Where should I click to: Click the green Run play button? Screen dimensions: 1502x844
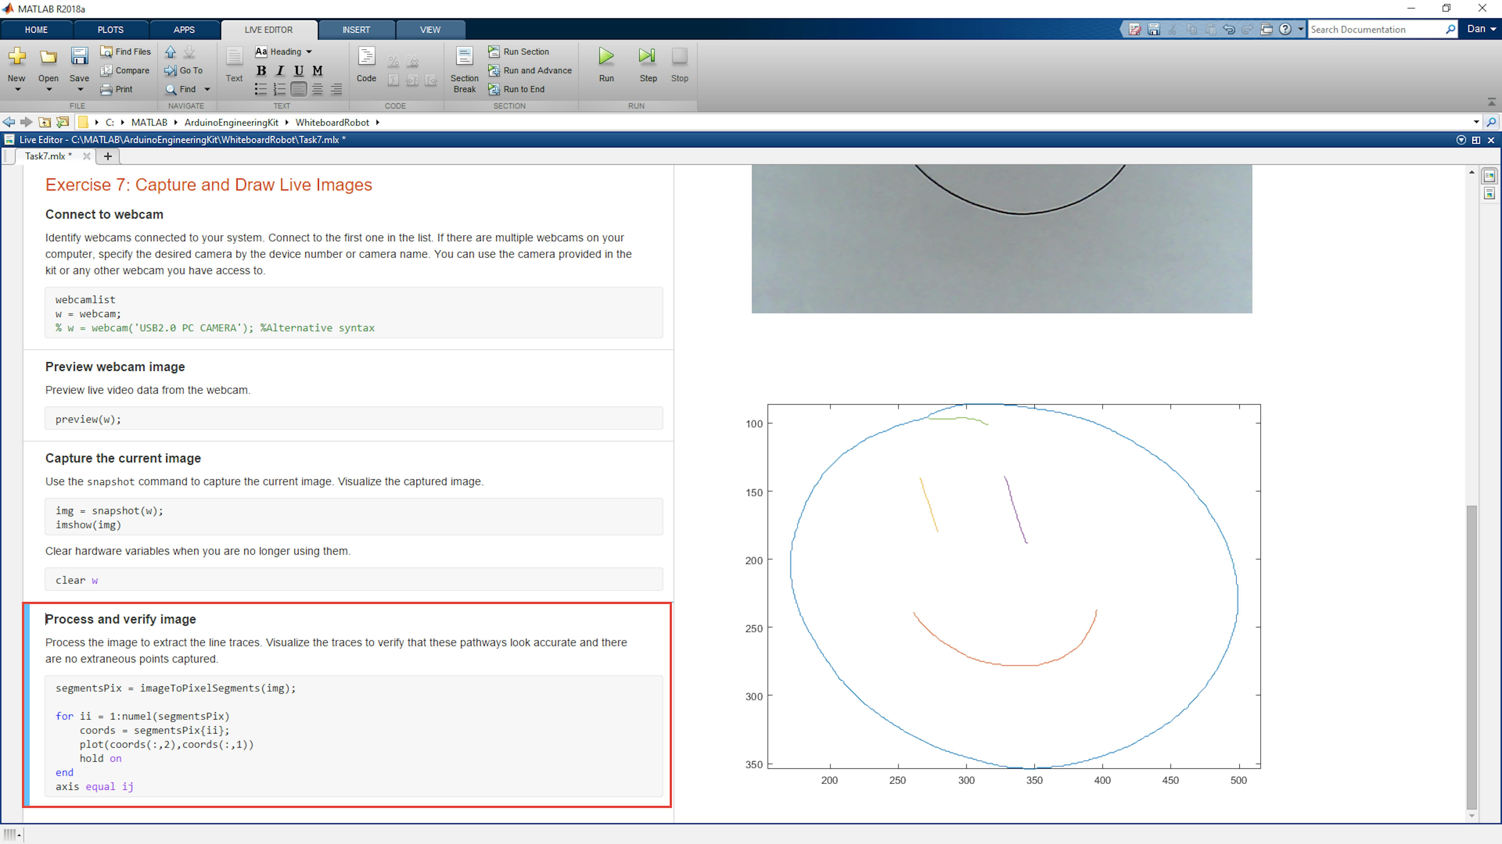606,57
